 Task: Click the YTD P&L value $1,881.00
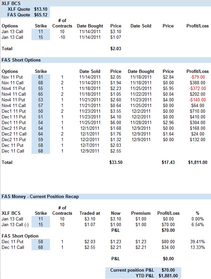point(168,276)
